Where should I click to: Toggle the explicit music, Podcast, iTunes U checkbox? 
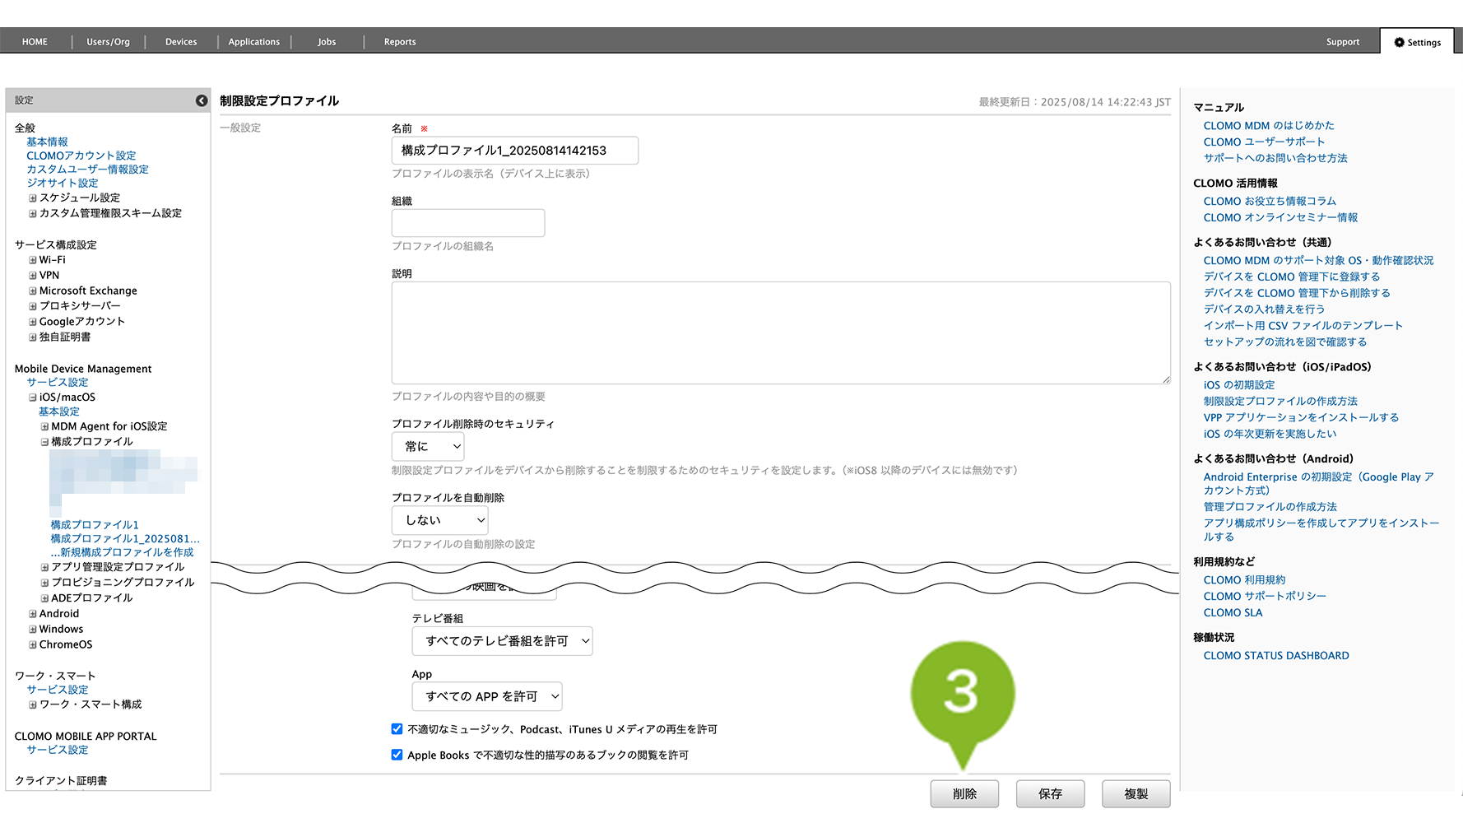397,729
